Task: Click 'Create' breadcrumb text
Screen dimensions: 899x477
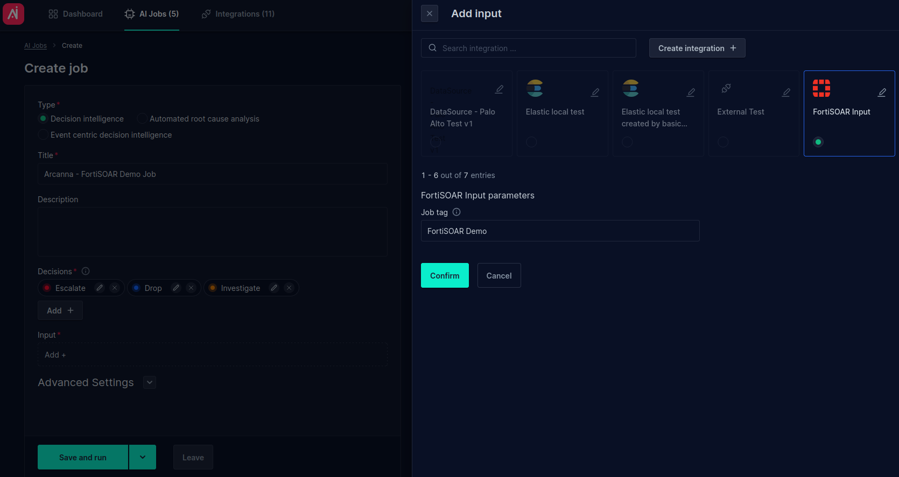Action: pyautogui.click(x=72, y=46)
